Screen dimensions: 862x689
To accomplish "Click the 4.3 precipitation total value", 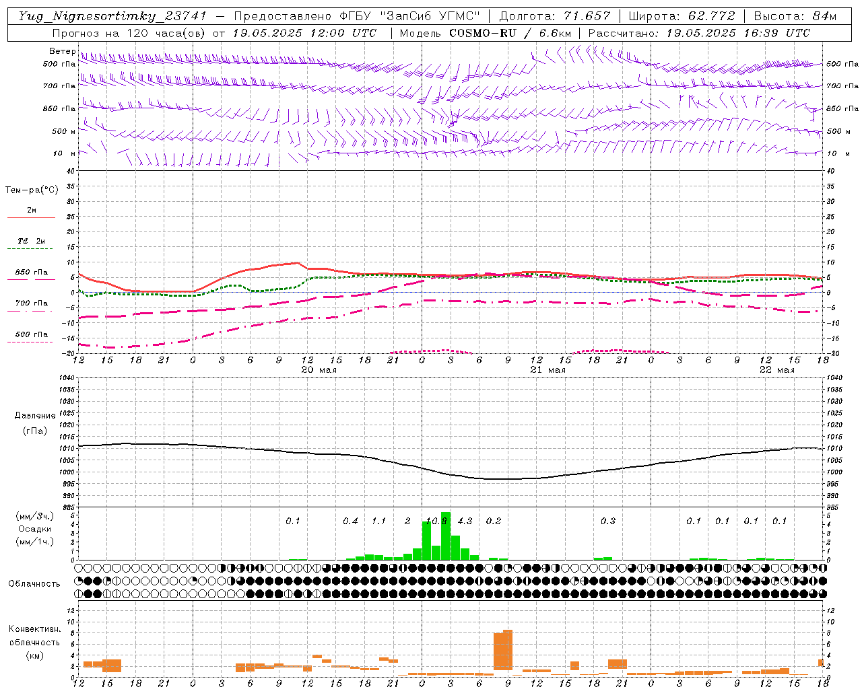I will click(465, 521).
